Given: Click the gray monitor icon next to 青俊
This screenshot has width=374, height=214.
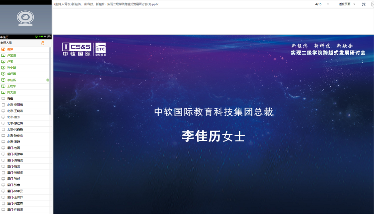Looking at the screenshot, I should (3, 99).
